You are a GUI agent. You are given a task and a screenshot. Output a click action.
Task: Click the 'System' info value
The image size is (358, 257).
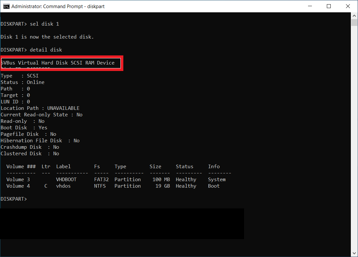(217, 180)
